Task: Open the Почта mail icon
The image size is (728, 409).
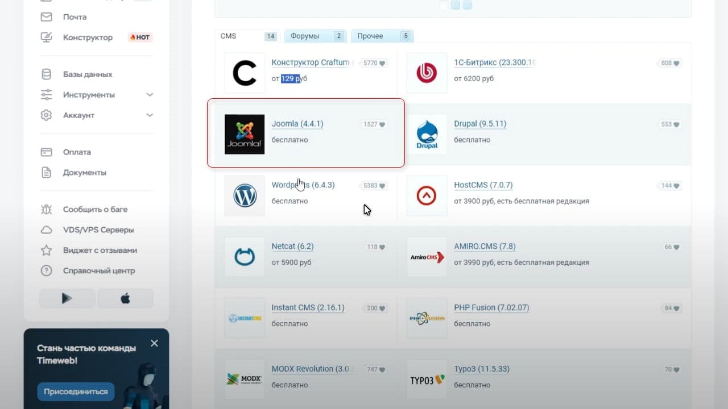Action: (x=47, y=17)
